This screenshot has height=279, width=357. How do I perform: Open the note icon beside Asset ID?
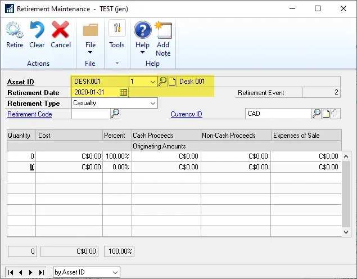pos(172,82)
